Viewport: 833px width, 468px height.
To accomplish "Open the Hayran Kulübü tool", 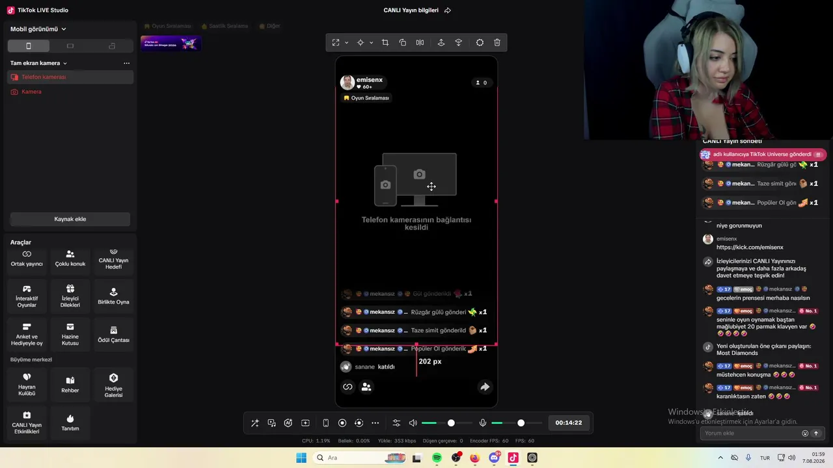I will (27, 385).
